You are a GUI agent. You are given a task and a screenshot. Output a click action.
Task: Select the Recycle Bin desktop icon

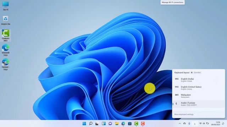[x=6, y=20]
